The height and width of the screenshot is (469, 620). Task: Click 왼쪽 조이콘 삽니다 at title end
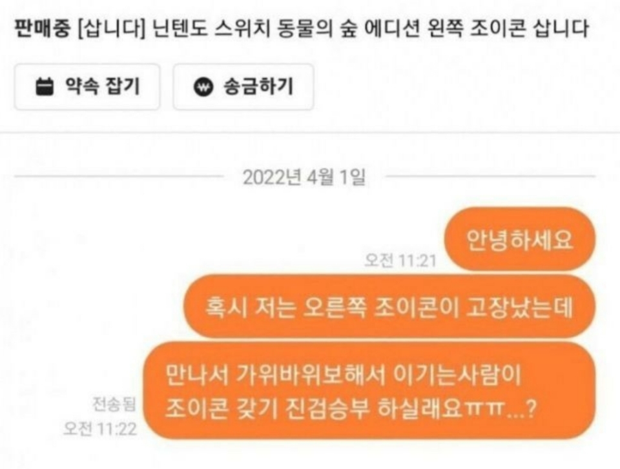tap(508, 28)
